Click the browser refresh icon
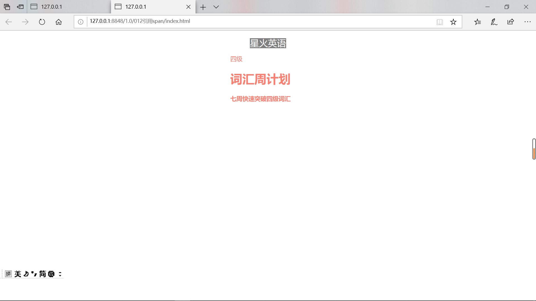Image resolution: width=536 pixels, height=301 pixels. click(42, 22)
